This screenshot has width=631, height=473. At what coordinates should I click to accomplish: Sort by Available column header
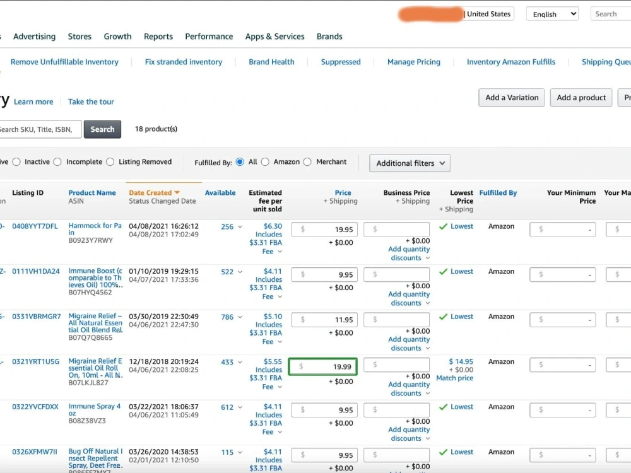tap(220, 192)
